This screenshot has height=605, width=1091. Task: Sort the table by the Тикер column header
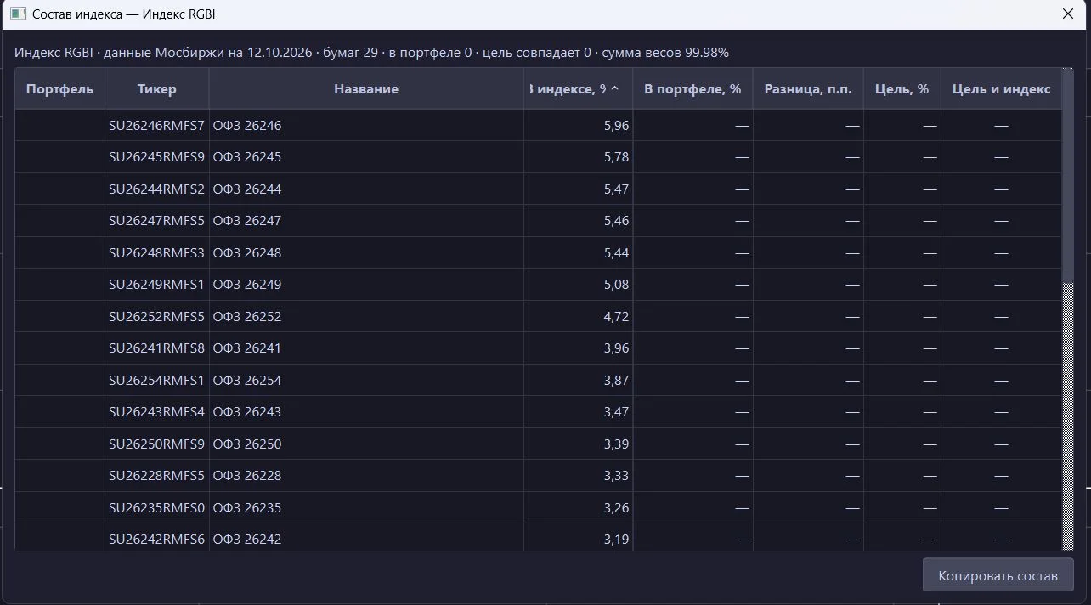[157, 89]
